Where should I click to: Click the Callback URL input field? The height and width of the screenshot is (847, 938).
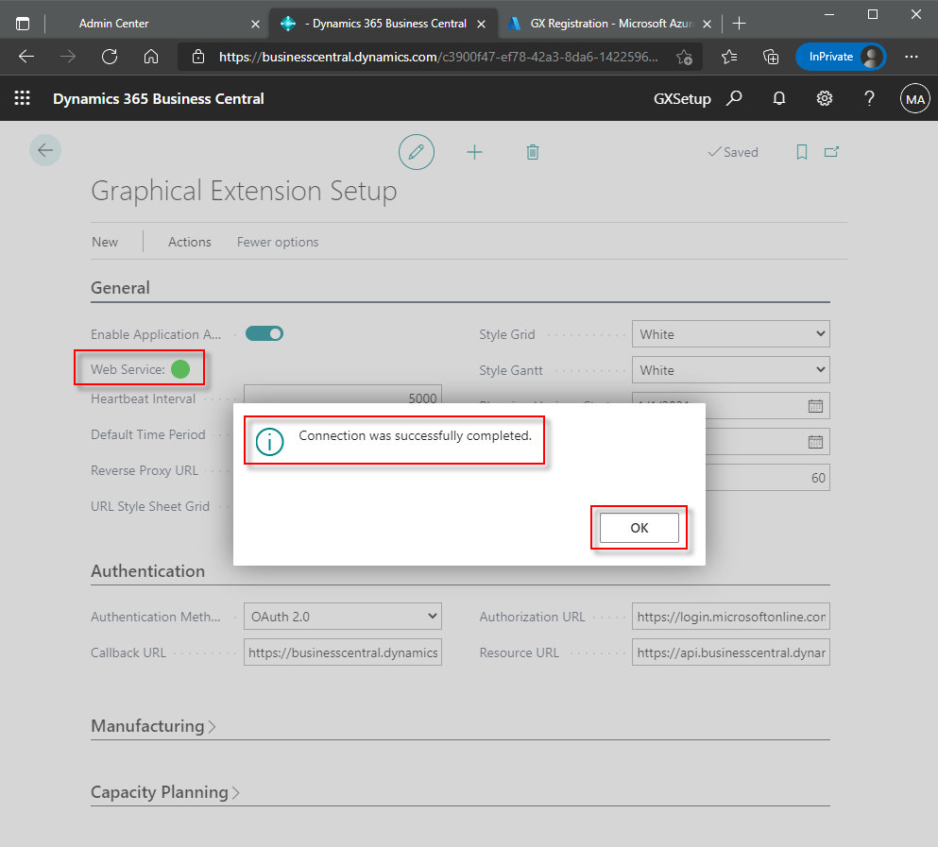click(342, 652)
